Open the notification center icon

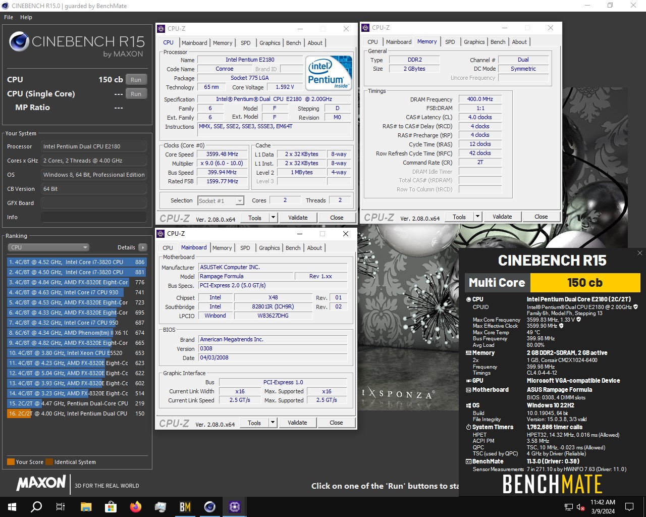(x=629, y=507)
